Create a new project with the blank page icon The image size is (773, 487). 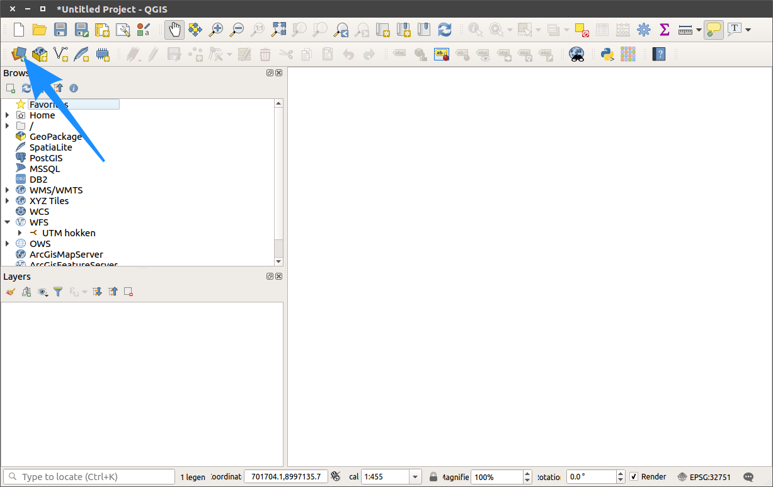[19, 29]
